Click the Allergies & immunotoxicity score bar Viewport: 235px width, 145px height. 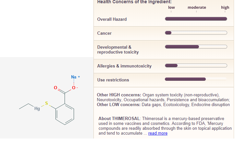click(x=196, y=66)
